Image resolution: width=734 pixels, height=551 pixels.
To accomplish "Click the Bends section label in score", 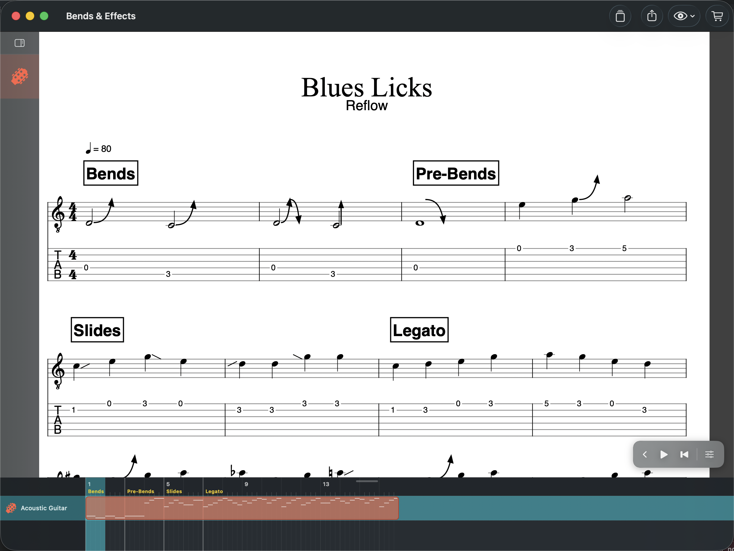I will (110, 173).
